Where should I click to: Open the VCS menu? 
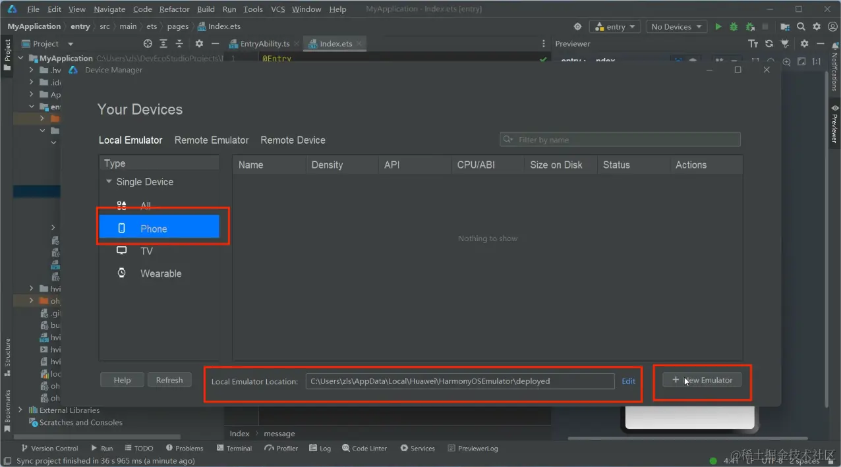277,9
